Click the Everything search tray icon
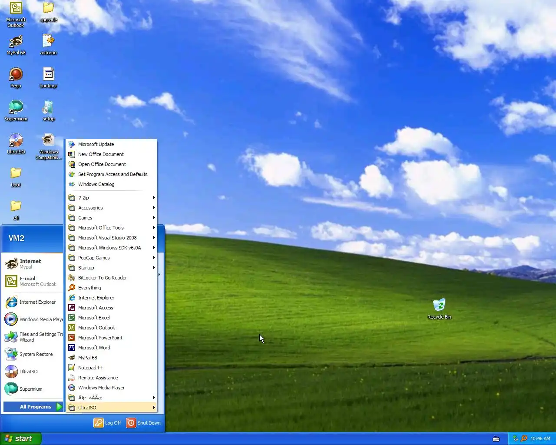This screenshot has height=445, width=556. [x=524, y=438]
